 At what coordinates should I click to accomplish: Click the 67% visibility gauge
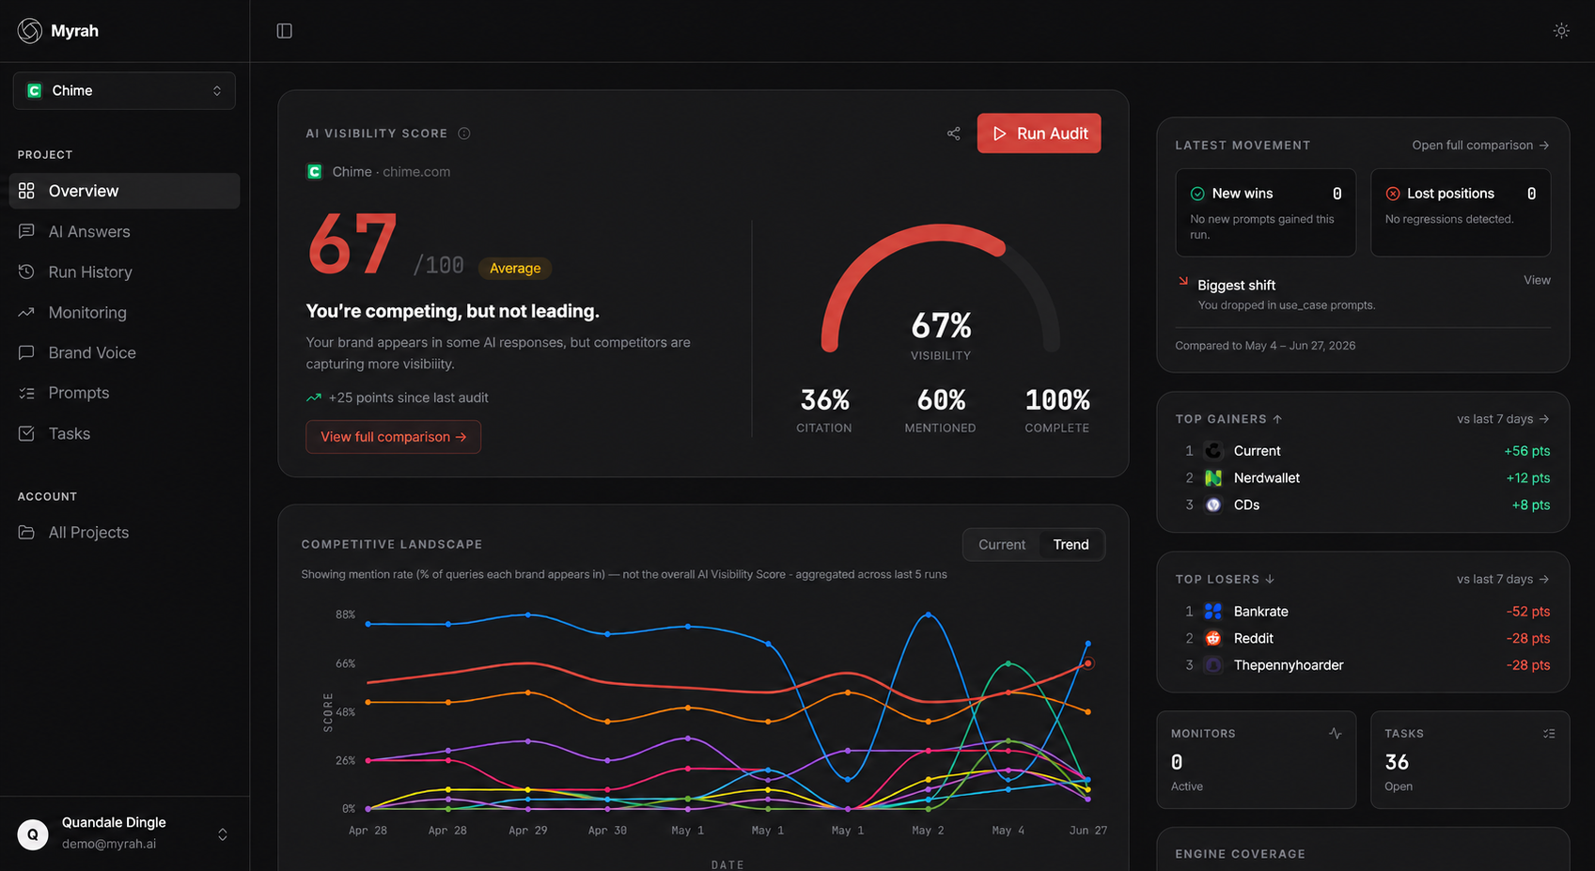pyautogui.click(x=941, y=291)
